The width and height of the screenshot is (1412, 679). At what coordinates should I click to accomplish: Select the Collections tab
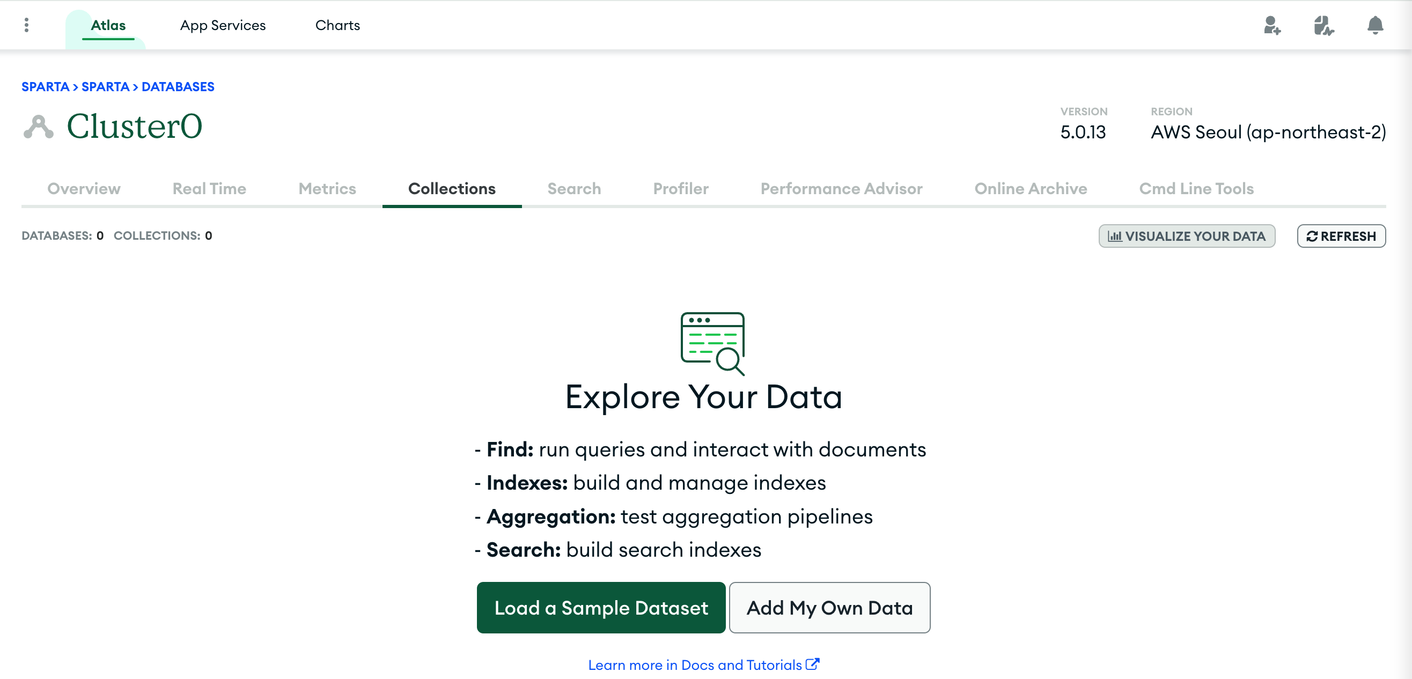pos(452,188)
